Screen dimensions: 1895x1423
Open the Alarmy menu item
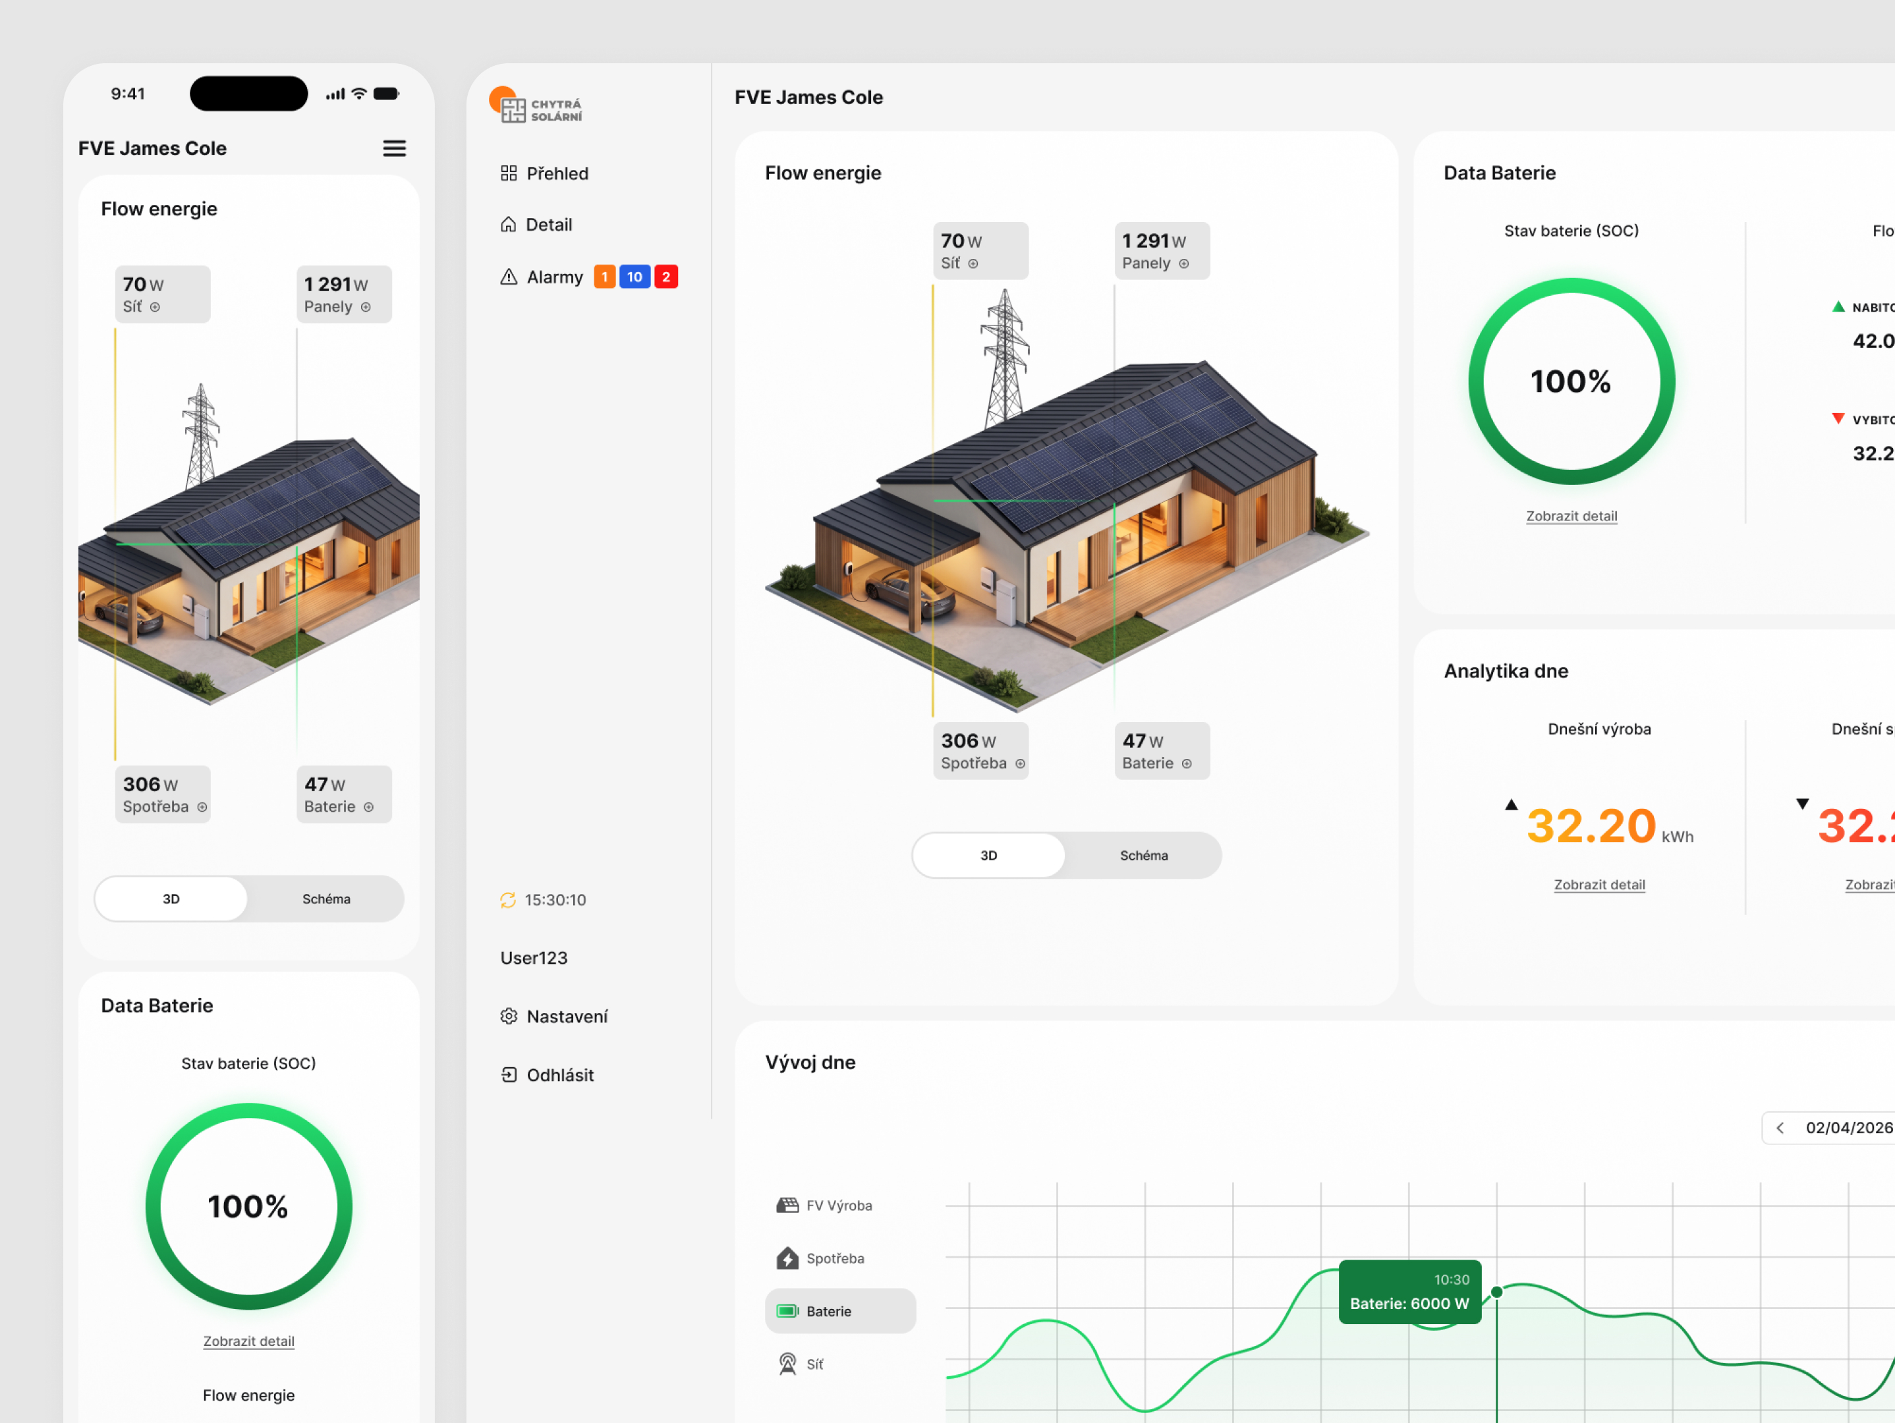click(588, 277)
